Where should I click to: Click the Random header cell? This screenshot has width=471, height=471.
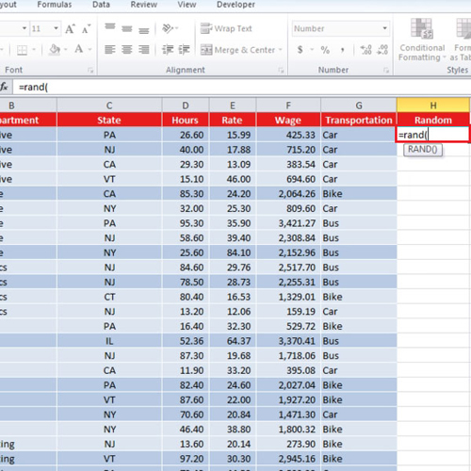pos(433,120)
